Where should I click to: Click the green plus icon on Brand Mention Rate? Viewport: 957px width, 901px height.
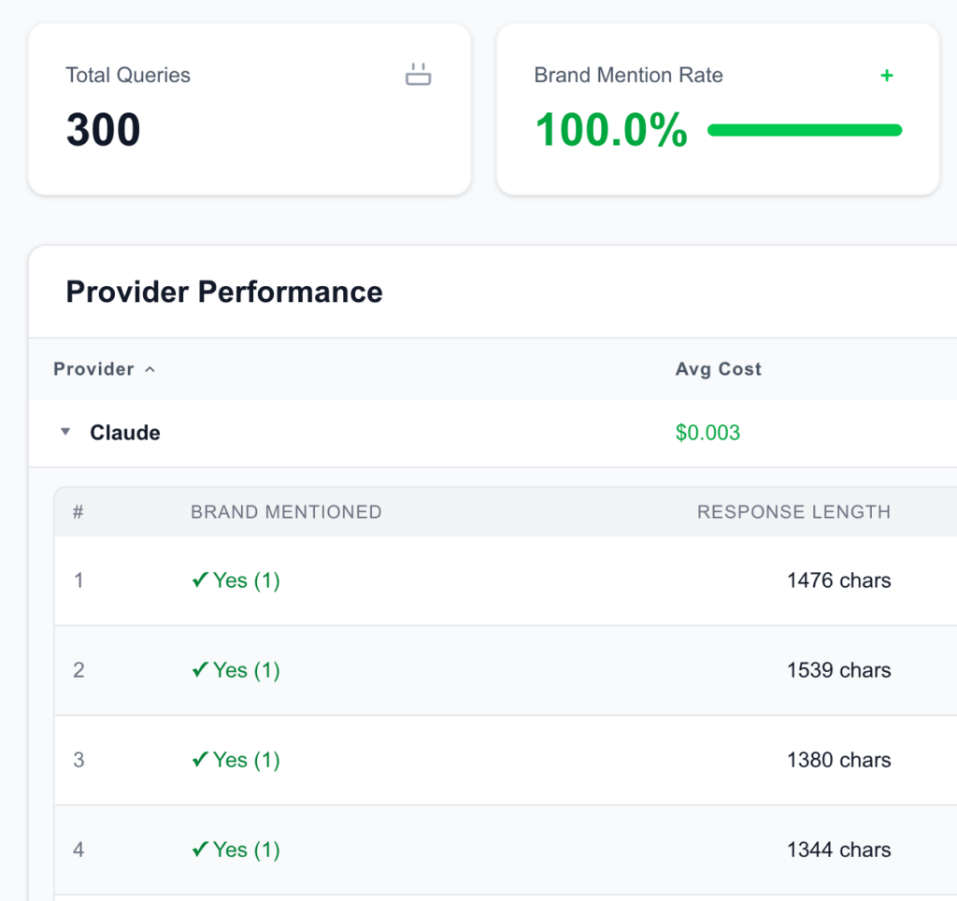pyautogui.click(x=887, y=76)
